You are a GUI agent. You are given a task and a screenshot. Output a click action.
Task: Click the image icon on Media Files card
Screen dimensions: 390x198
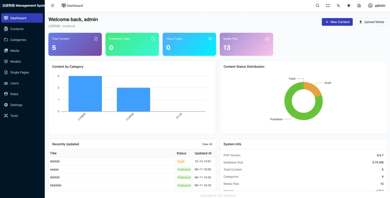coord(267,39)
